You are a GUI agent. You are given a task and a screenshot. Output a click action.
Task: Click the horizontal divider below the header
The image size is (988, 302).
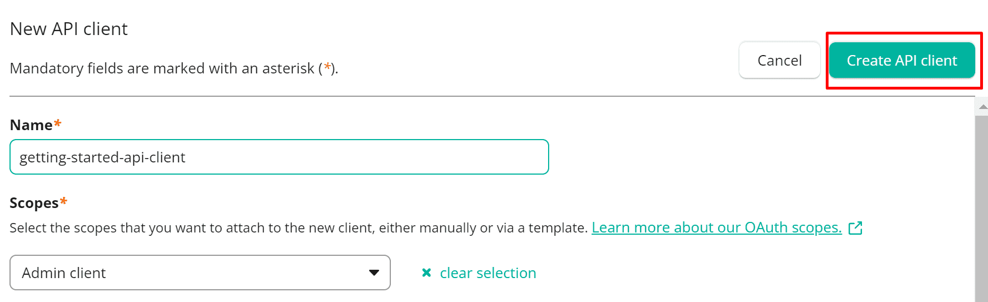491,96
